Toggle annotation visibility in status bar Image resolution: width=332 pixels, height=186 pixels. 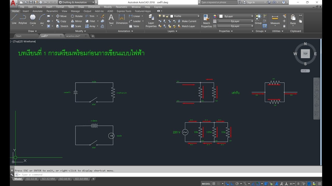coord(277,184)
